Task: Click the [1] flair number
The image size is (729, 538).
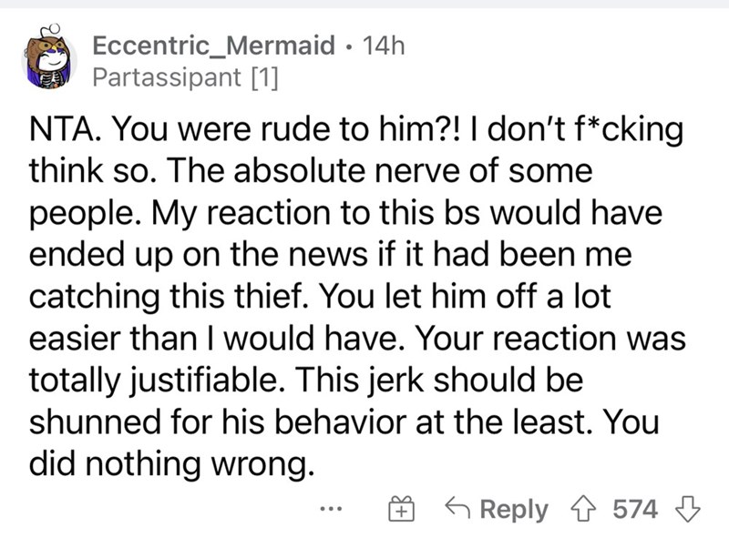Action: [x=264, y=77]
